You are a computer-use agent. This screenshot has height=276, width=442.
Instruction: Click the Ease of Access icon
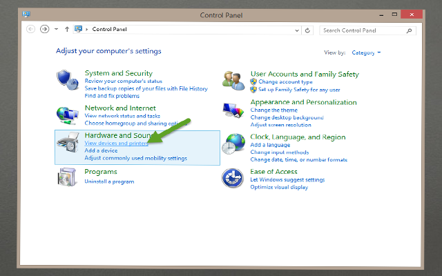pyautogui.click(x=233, y=178)
